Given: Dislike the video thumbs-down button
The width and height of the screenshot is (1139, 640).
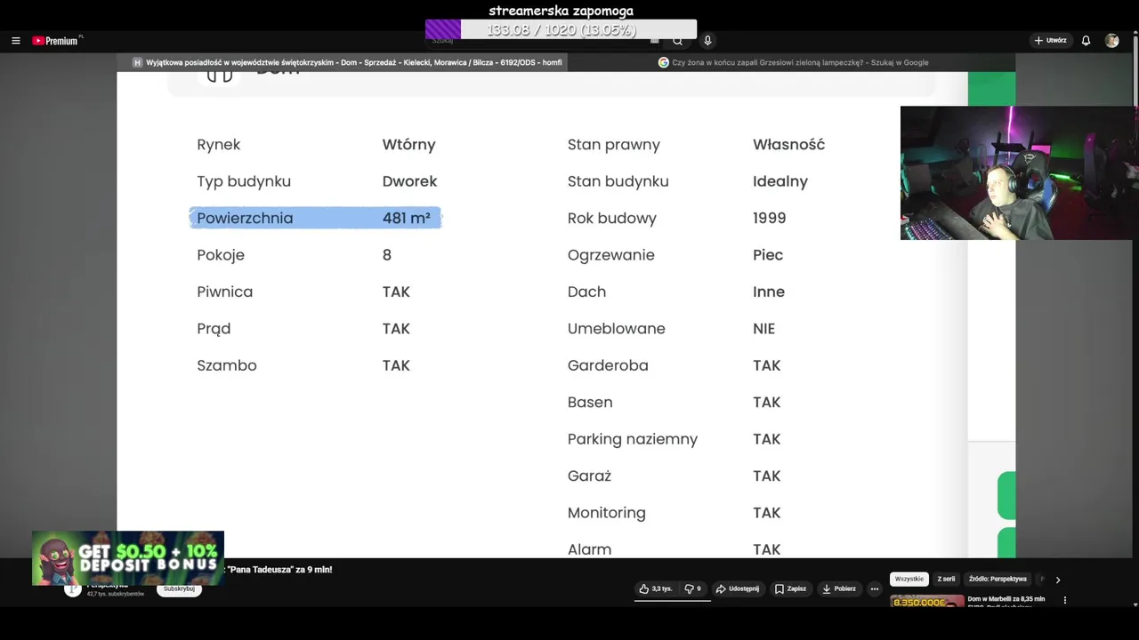Looking at the screenshot, I should coord(692,588).
